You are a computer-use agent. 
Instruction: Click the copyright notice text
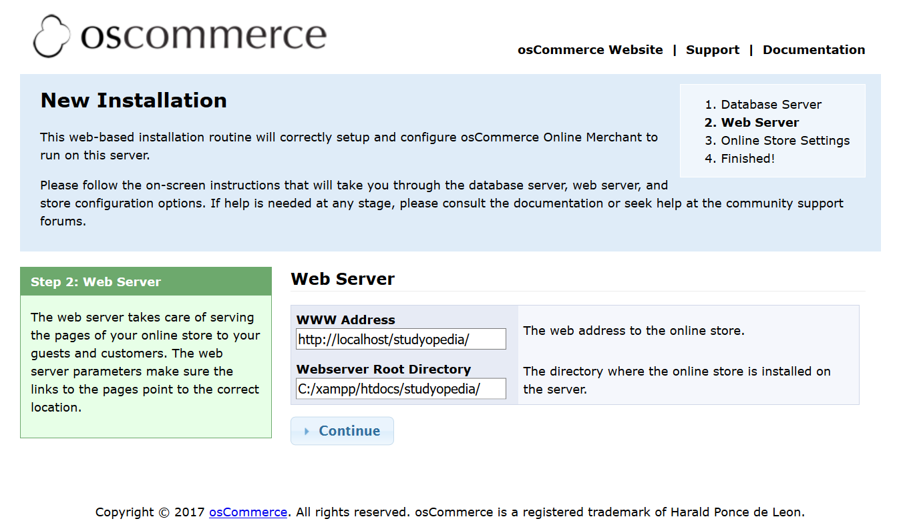point(450,512)
